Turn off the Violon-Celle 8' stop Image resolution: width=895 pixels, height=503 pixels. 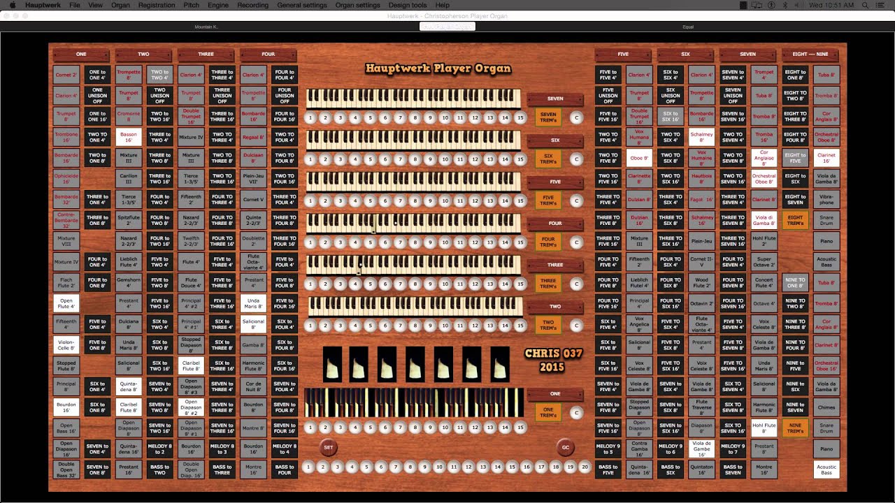(66, 344)
